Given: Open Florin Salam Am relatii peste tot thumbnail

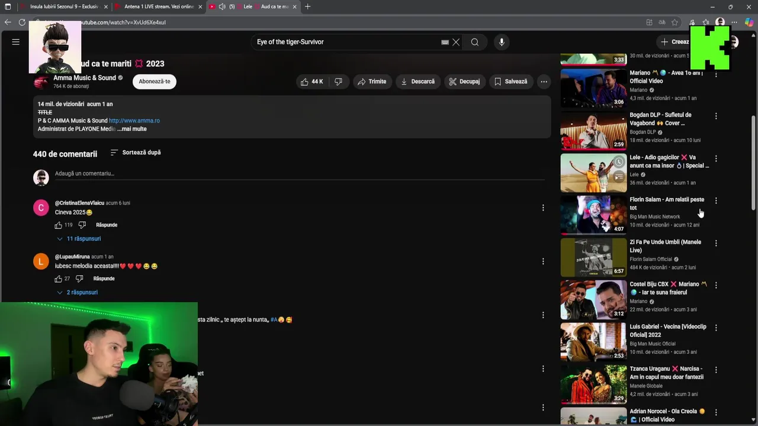Looking at the screenshot, I should coord(593,215).
